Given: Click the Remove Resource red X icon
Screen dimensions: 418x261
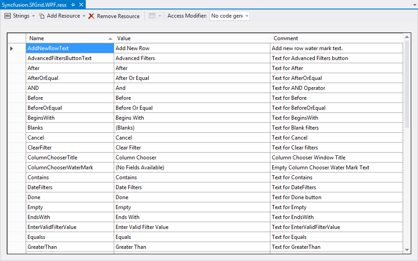Looking at the screenshot, I should 92,16.
